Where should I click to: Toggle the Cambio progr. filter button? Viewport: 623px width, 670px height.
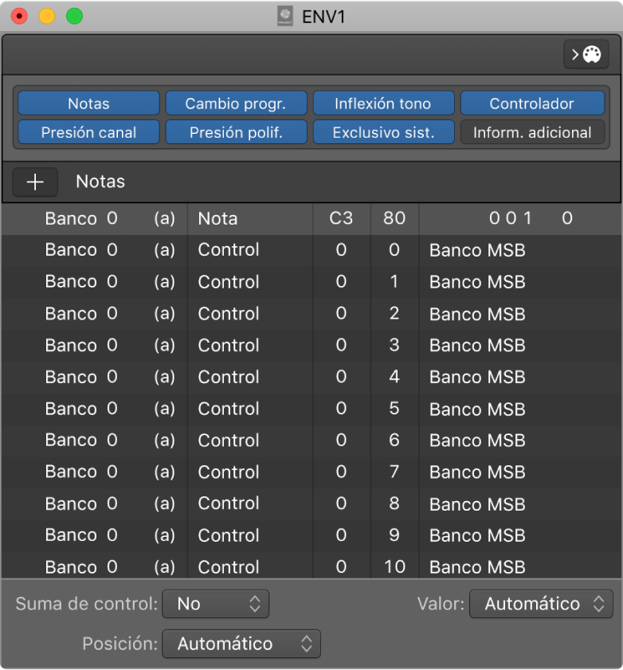[235, 104]
